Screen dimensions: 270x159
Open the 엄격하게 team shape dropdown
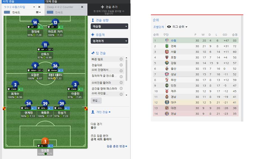point(109,41)
